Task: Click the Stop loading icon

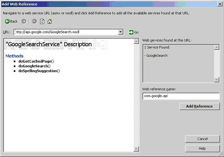Action: [x=34, y=21]
